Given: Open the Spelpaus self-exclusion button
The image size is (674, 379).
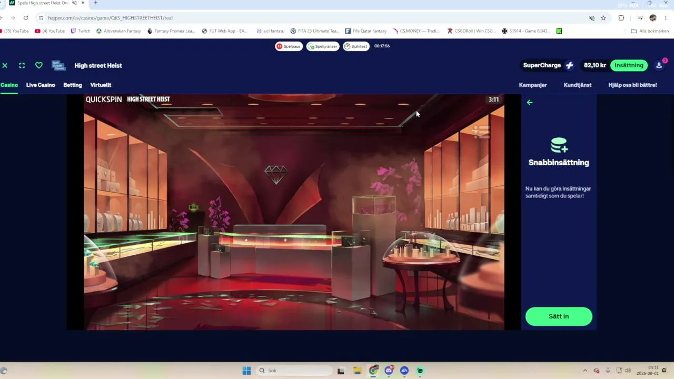Looking at the screenshot, I should [289, 46].
